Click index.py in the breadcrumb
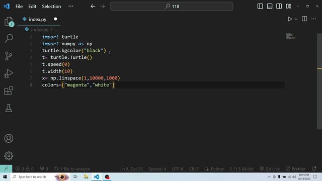This screenshot has height=181, width=322. coord(40,30)
